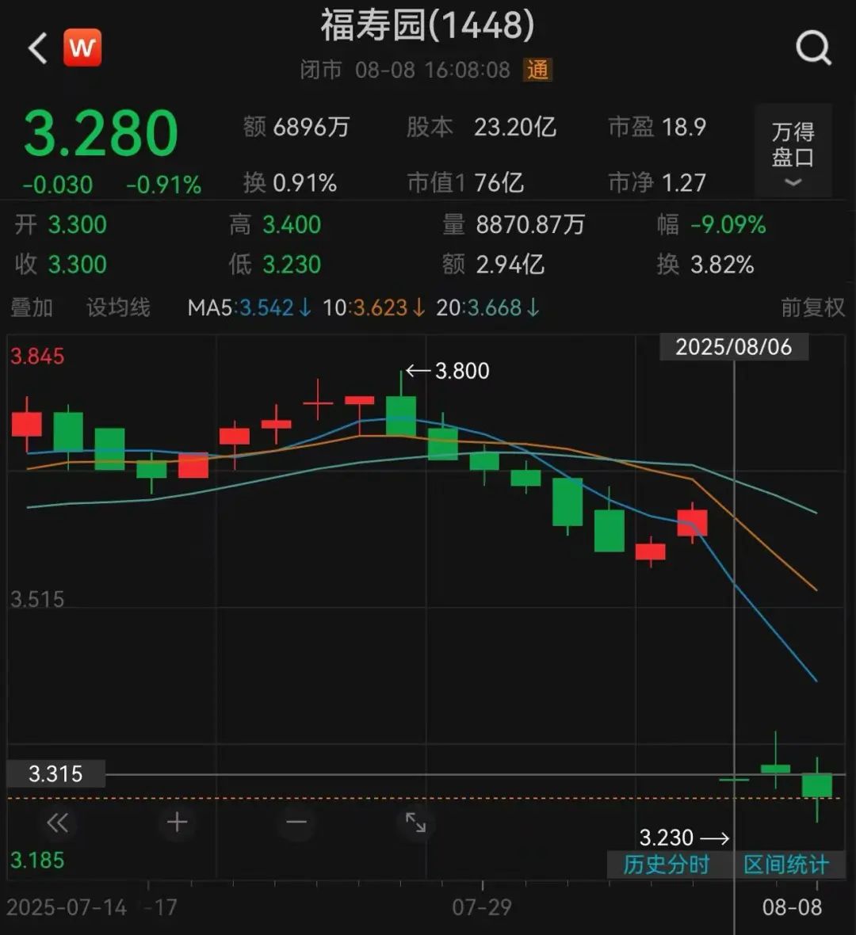Open the stock search magnifier
The width and height of the screenshot is (856, 935).
(x=813, y=48)
